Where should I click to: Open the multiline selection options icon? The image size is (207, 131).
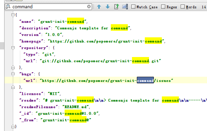[x=125, y=7]
